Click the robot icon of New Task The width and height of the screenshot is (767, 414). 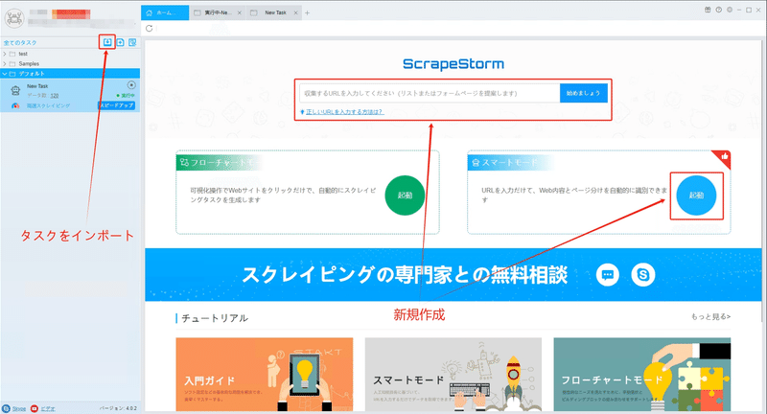15,90
